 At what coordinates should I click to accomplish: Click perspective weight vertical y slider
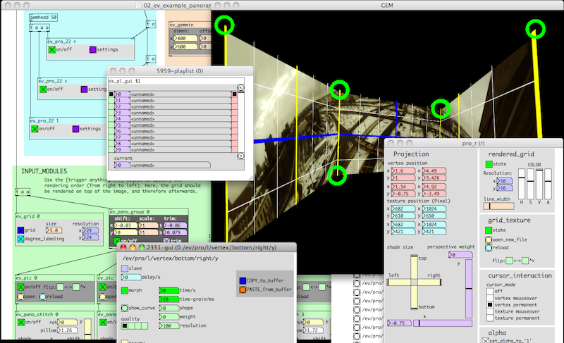469,289
